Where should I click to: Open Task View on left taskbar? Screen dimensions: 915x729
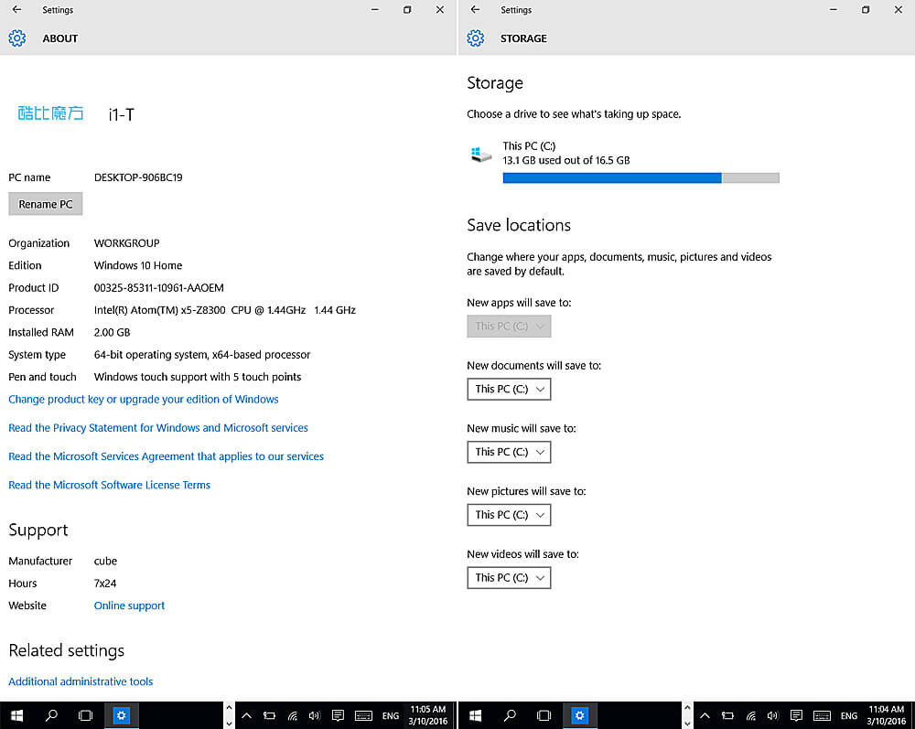click(x=86, y=715)
